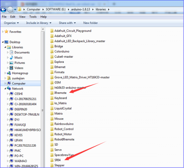The width and height of the screenshot is (184, 168).
Task: Click the DEEPIN20 network computer icon
Action: [11, 109]
